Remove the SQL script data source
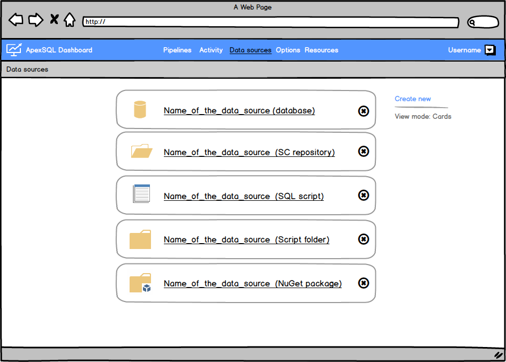Image resolution: width=506 pixels, height=362 pixels. [364, 195]
